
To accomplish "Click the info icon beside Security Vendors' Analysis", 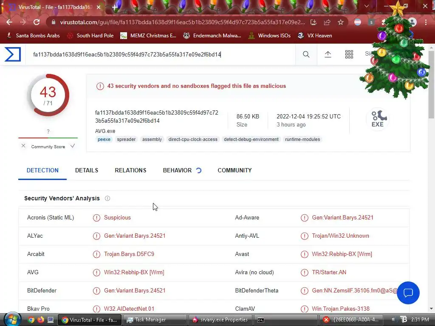I will 107,198.
